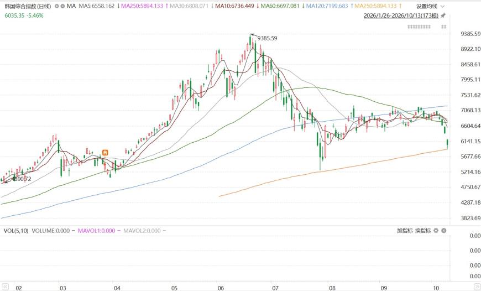Select the MA30:6808.071 label

[x=189, y=6]
